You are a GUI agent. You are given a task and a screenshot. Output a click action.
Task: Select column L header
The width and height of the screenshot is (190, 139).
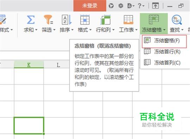pyautogui.click(x=58, y=65)
